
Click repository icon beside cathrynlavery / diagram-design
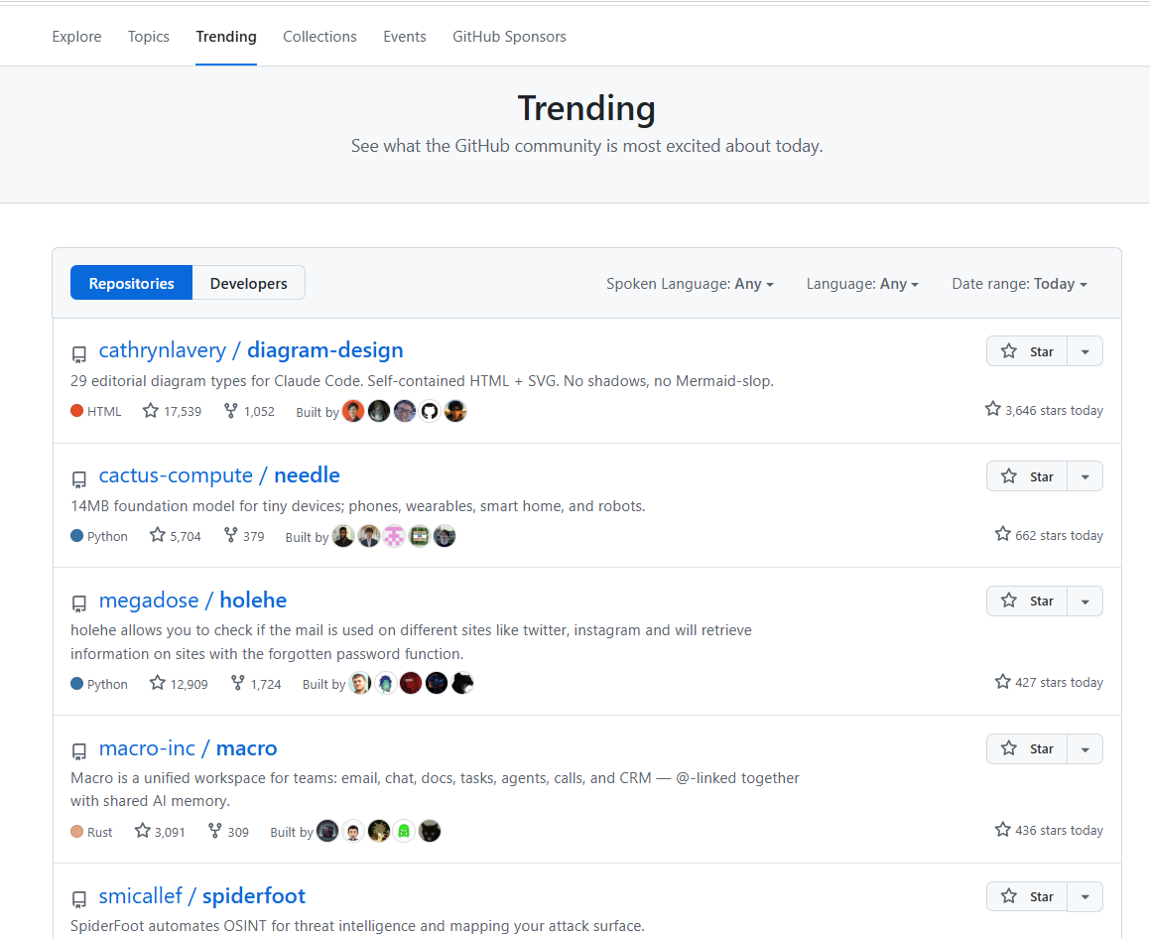79,354
